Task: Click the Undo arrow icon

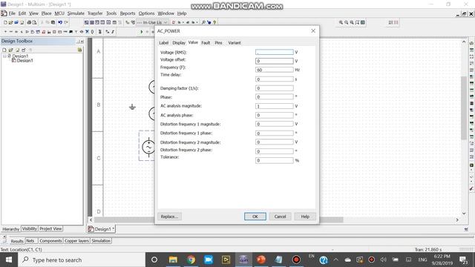Action: (x=60, y=22)
